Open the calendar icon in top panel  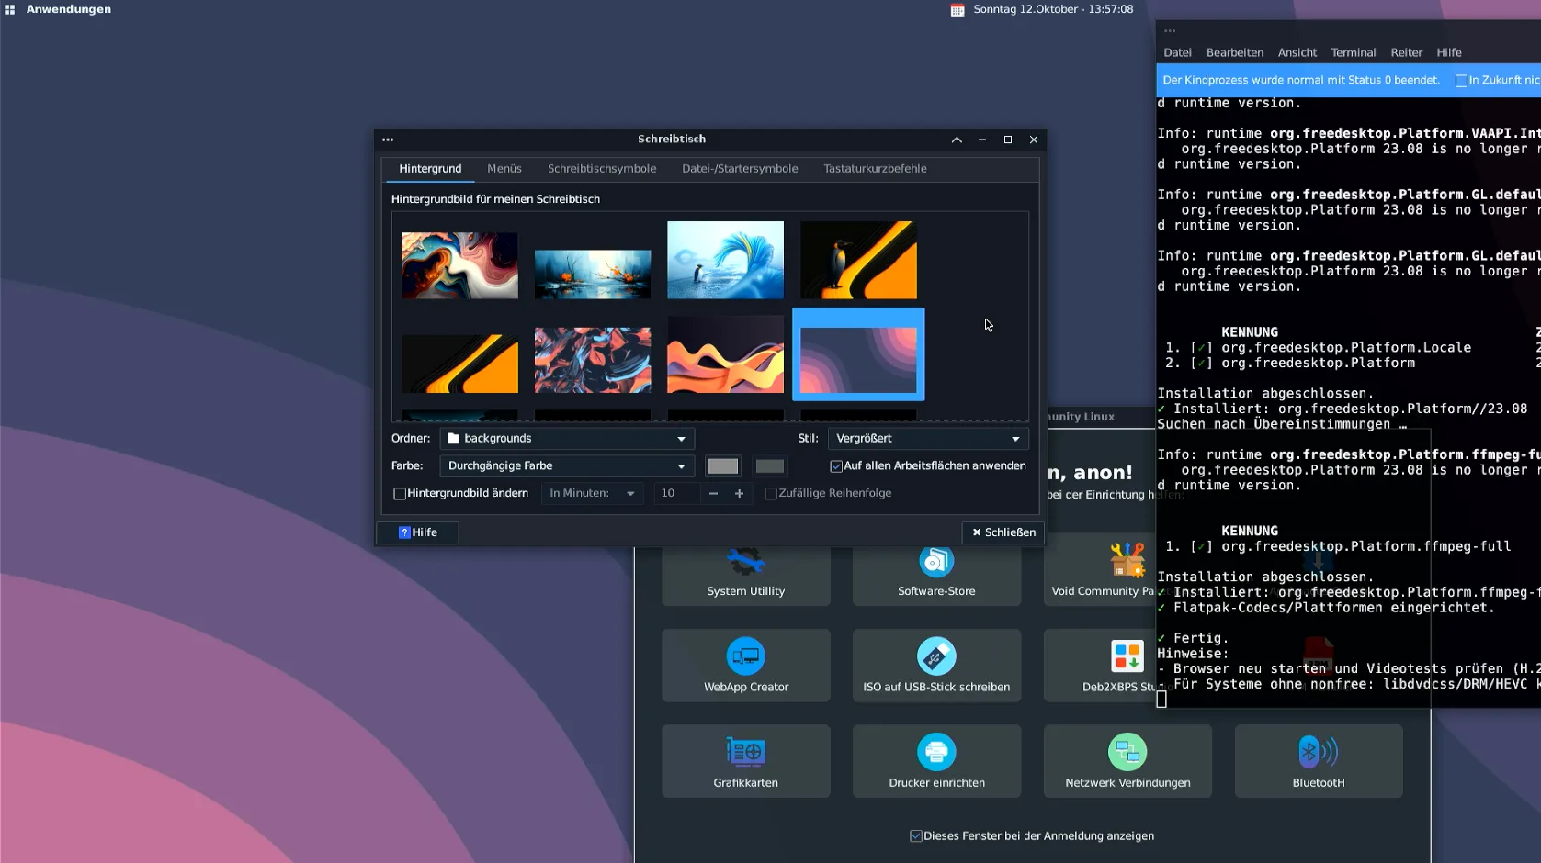[x=957, y=10]
